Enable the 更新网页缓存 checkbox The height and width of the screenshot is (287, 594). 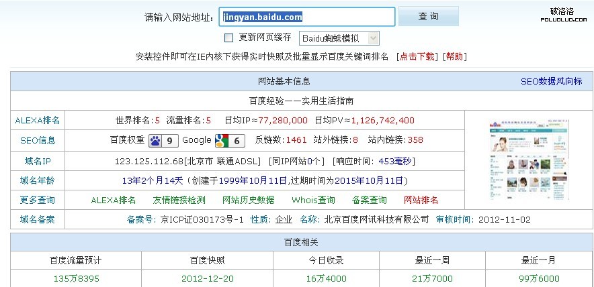tap(229, 38)
